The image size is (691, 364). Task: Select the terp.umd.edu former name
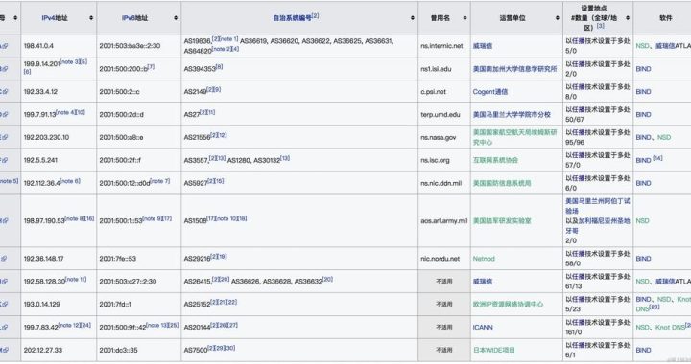point(441,114)
